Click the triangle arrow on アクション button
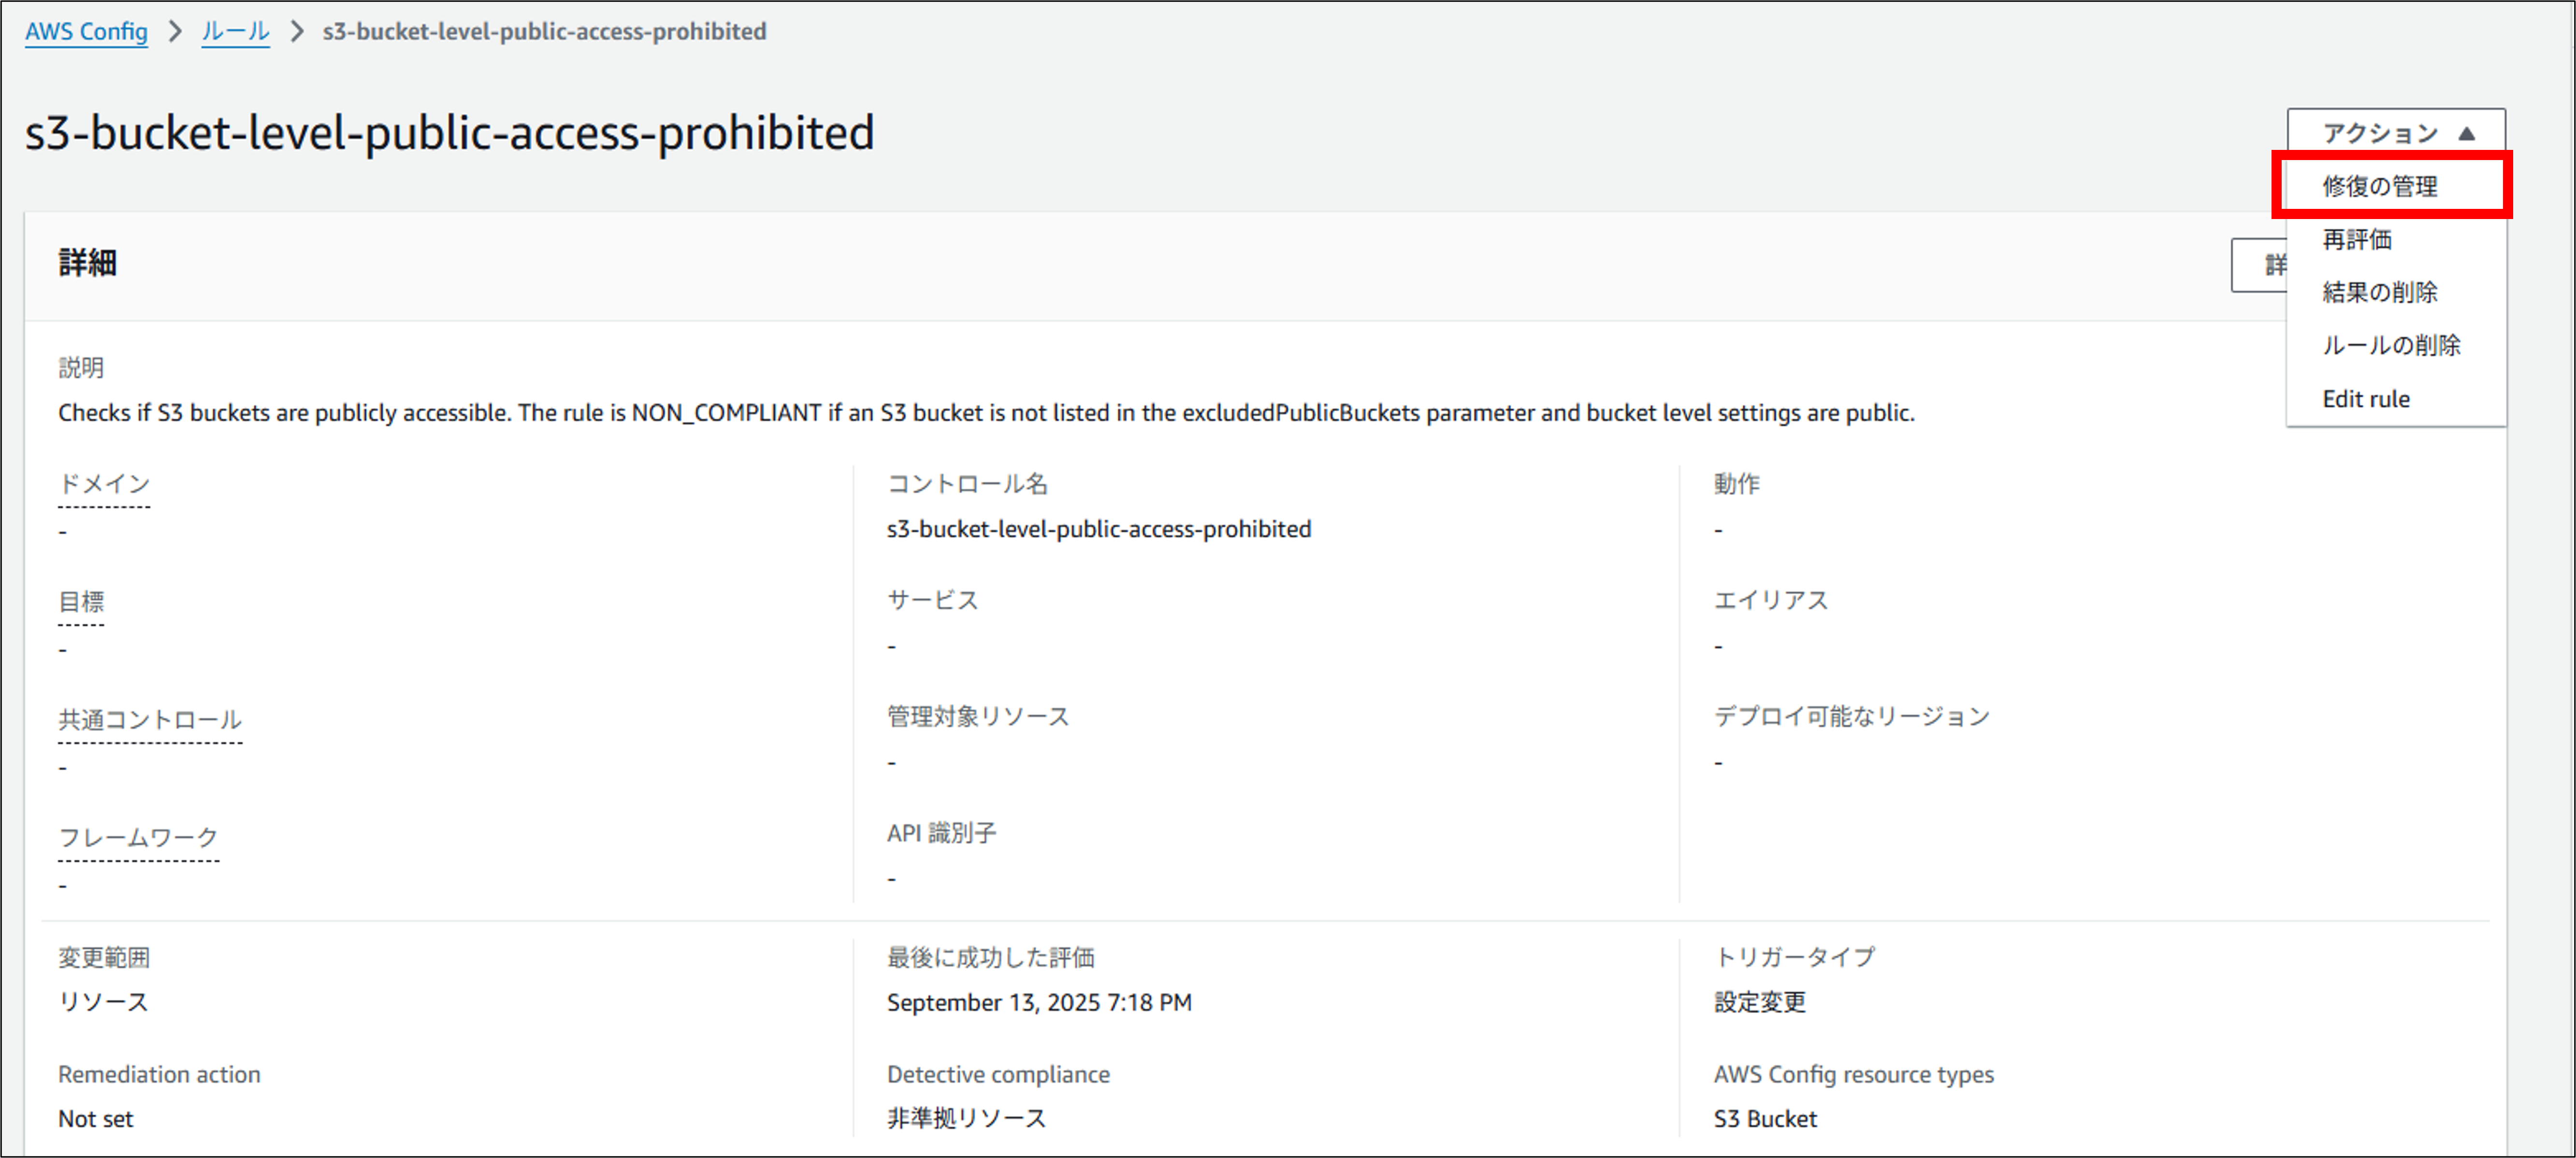This screenshot has height=1158, width=2576. click(x=2466, y=133)
